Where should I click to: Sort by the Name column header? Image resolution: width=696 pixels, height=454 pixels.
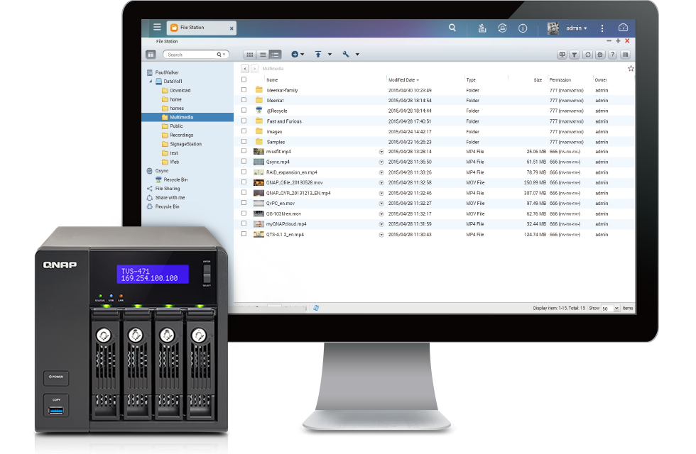[x=272, y=79]
